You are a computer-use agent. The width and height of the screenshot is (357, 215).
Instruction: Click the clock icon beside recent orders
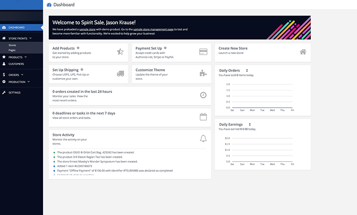coord(203,95)
